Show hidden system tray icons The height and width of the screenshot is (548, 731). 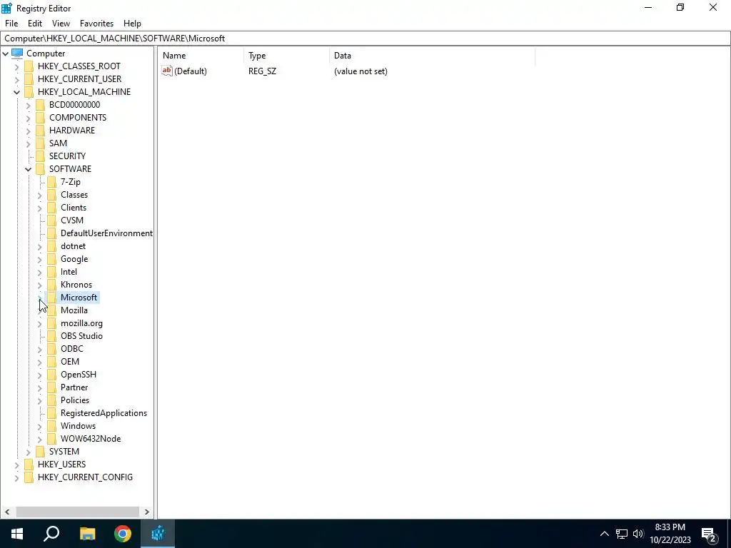pyautogui.click(x=604, y=534)
